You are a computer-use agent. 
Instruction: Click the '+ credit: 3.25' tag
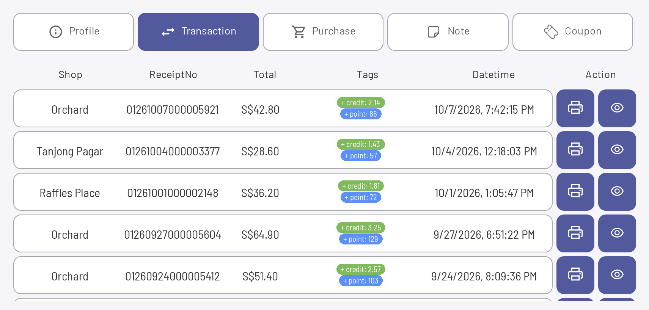pos(361,228)
